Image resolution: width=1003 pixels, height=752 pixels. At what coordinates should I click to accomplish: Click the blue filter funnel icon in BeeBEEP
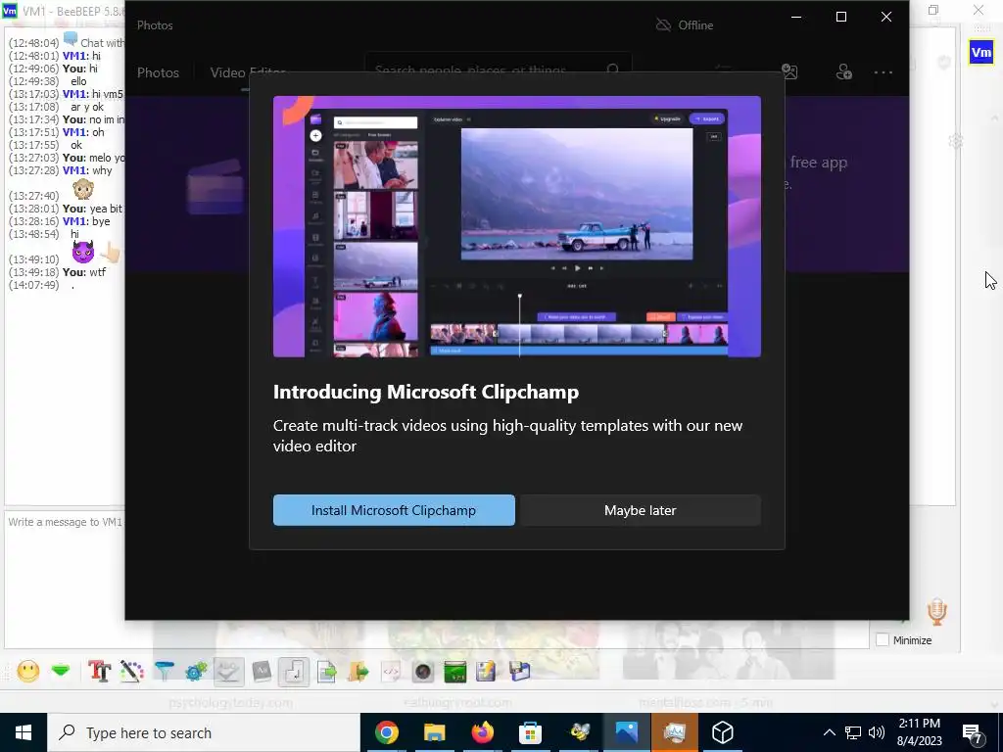[165, 672]
